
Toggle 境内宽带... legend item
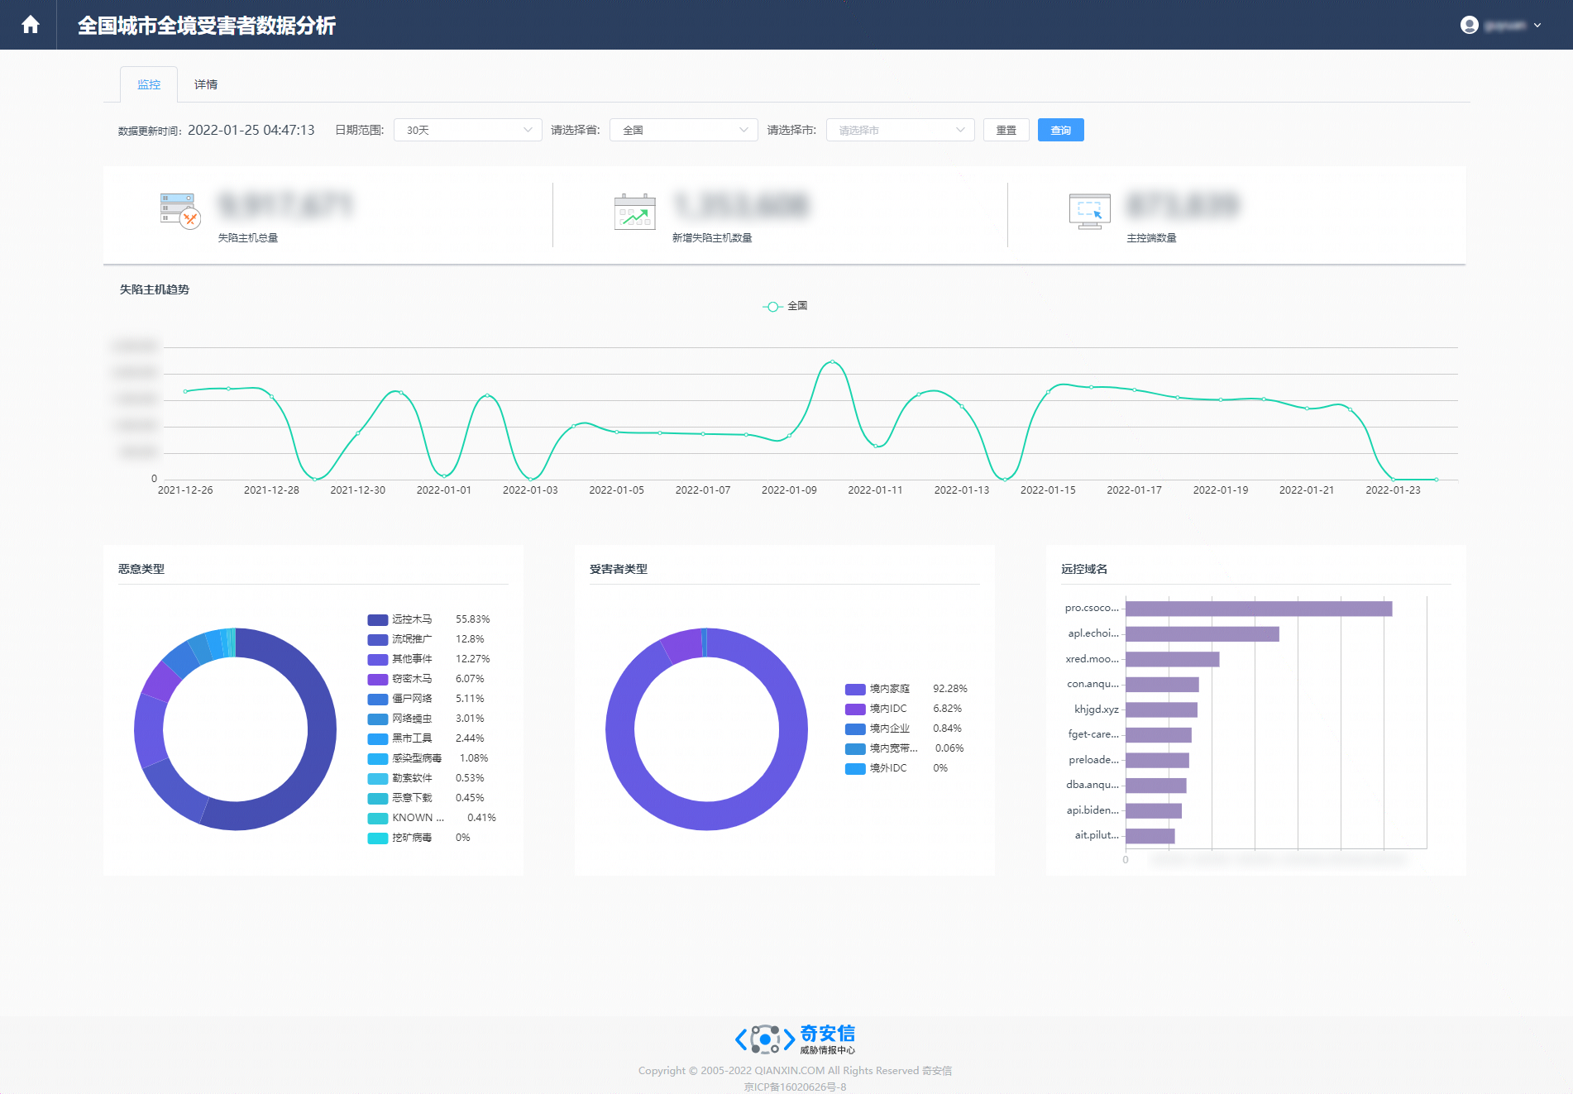point(882,748)
